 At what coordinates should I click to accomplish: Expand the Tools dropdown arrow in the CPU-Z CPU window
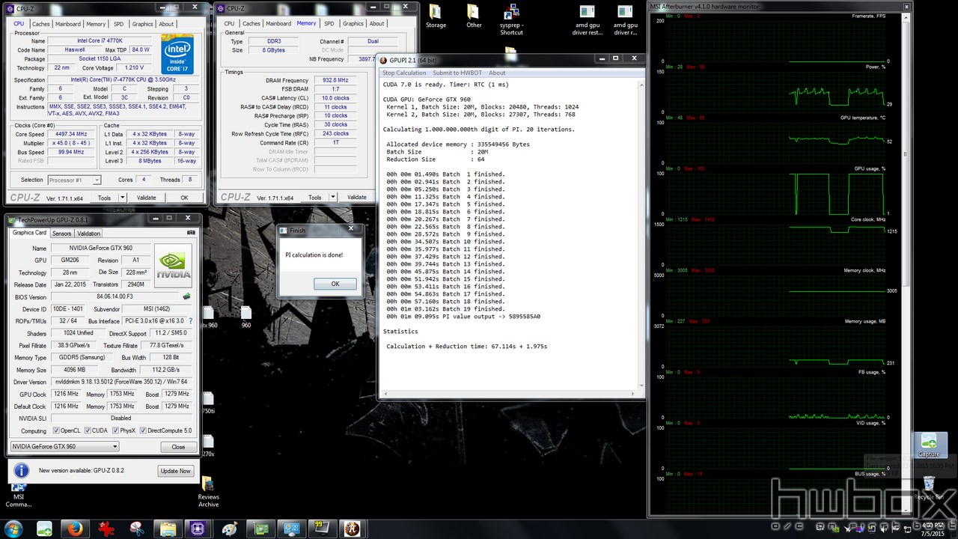tap(121, 198)
